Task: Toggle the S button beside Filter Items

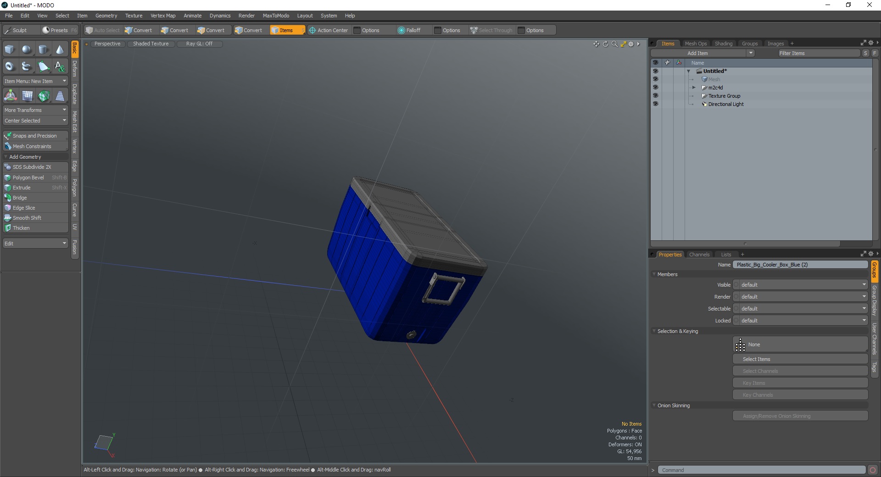Action: point(865,53)
